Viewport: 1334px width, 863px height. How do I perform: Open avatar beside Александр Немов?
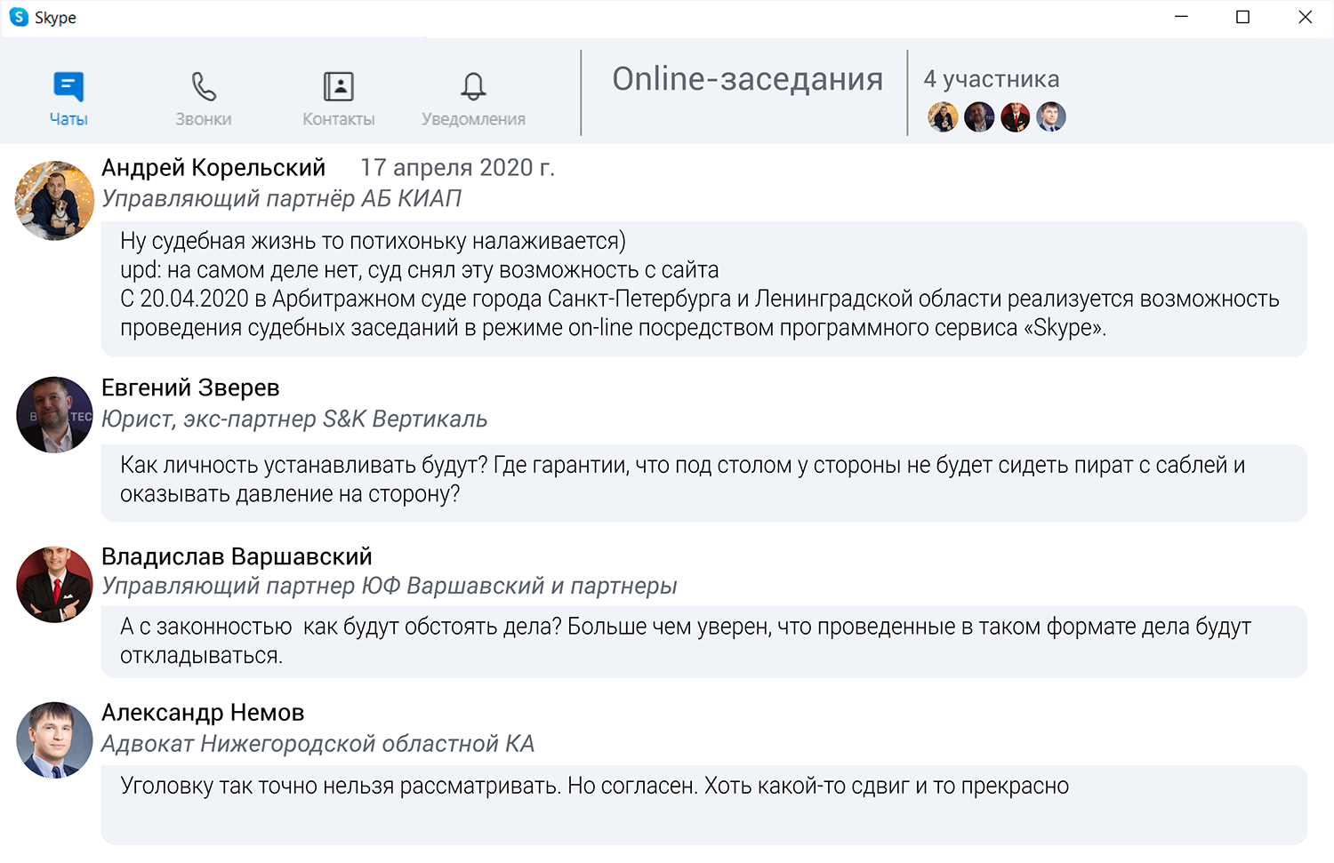[54, 740]
